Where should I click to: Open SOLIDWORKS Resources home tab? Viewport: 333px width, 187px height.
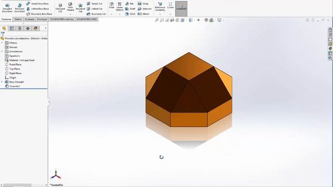click(330, 30)
